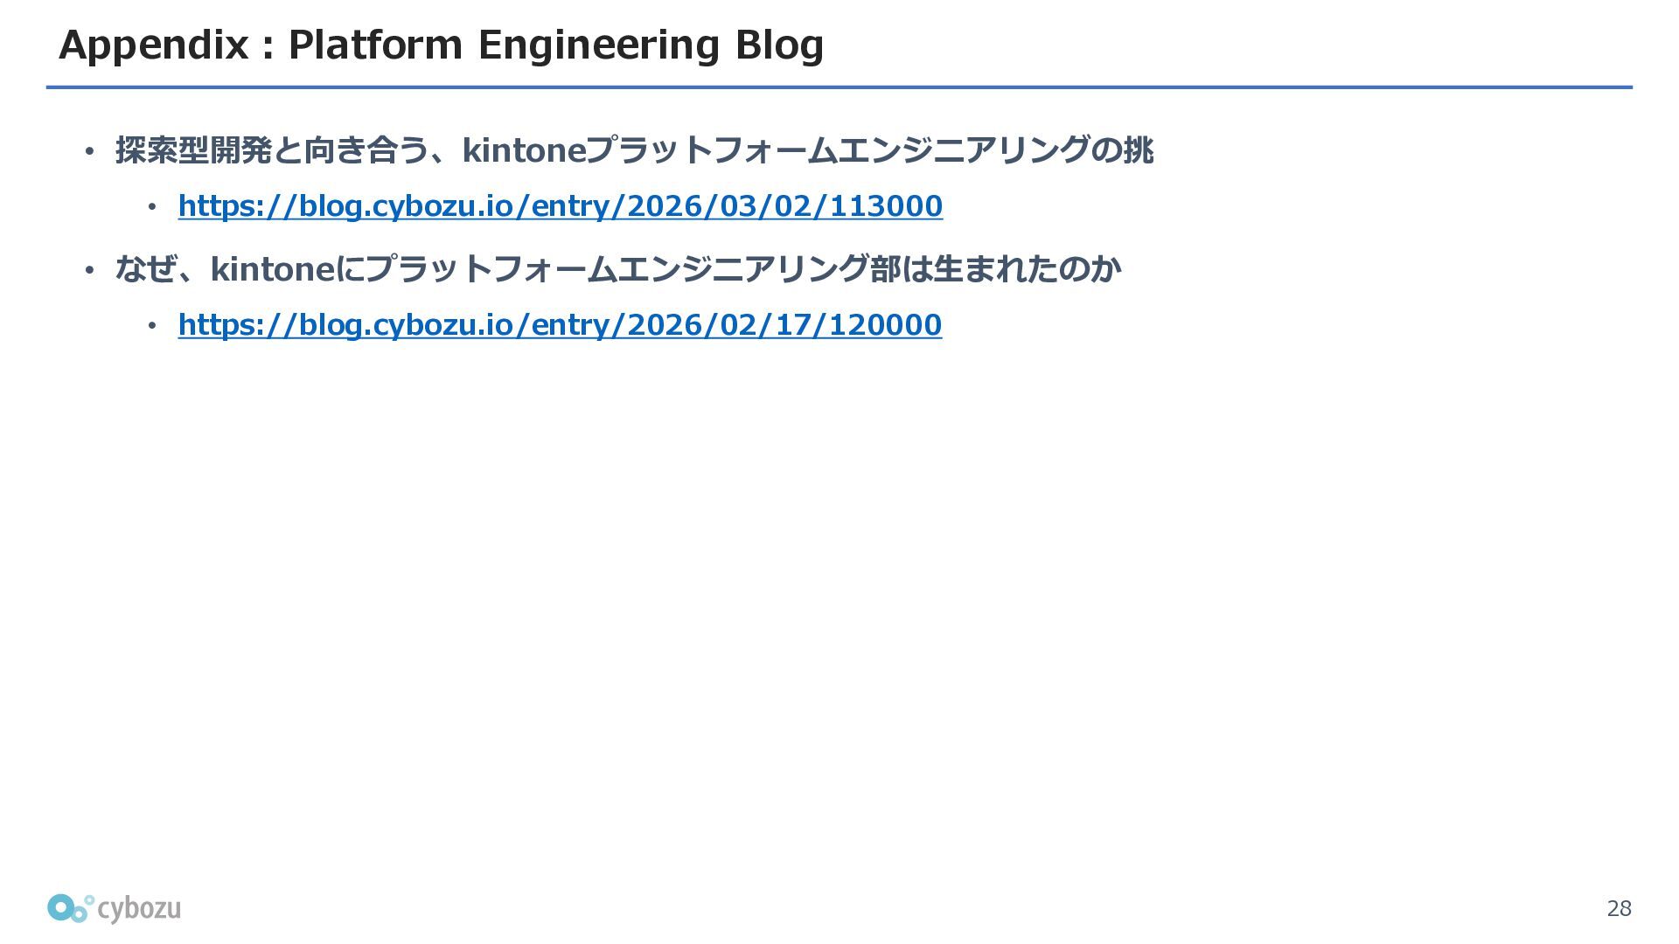Click kintone in the なぜ bullet
This screenshot has width=1679, height=944.
point(272,269)
